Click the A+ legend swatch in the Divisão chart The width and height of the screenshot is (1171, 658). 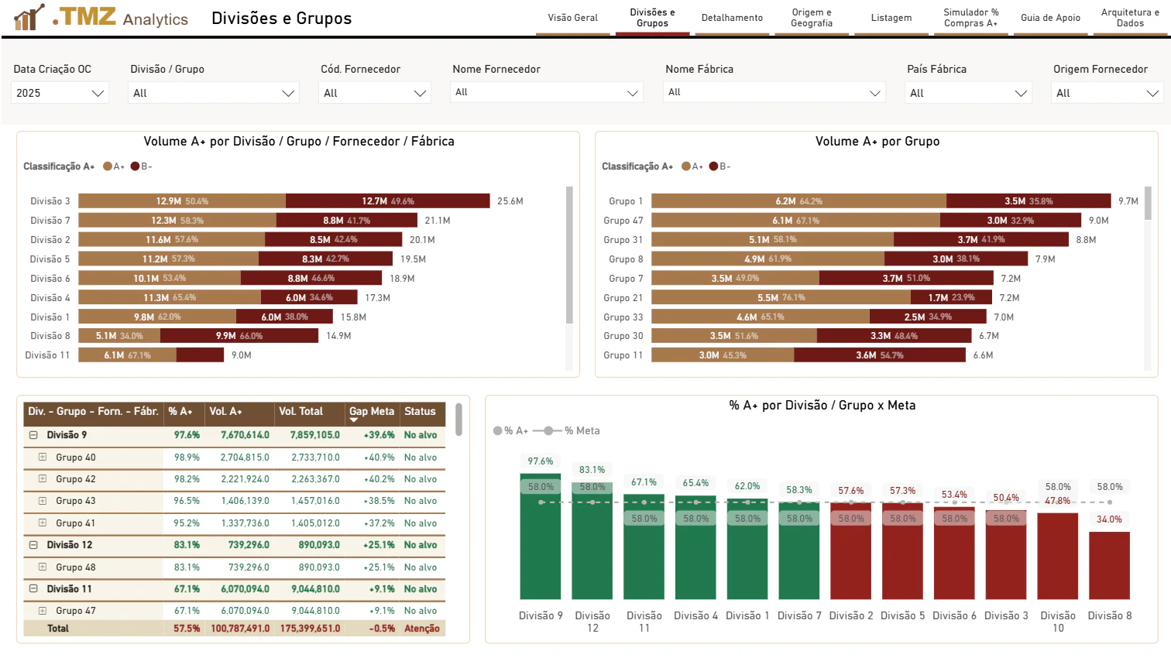tap(108, 166)
